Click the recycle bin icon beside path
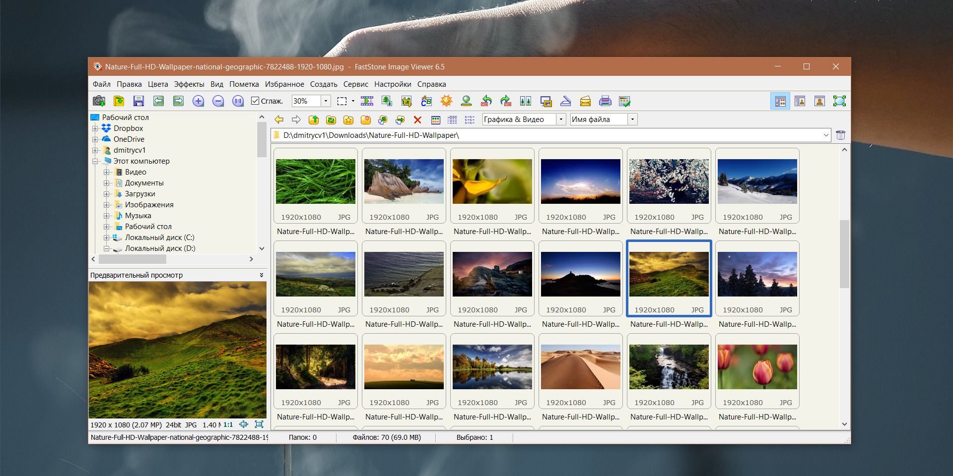Screen dimensions: 953x476 click(840, 135)
